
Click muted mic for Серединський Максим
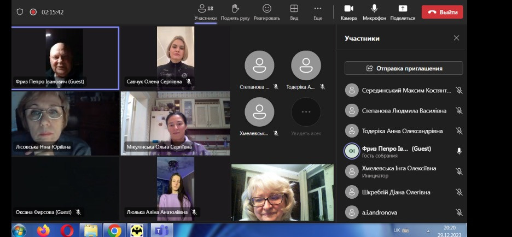click(x=459, y=90)
